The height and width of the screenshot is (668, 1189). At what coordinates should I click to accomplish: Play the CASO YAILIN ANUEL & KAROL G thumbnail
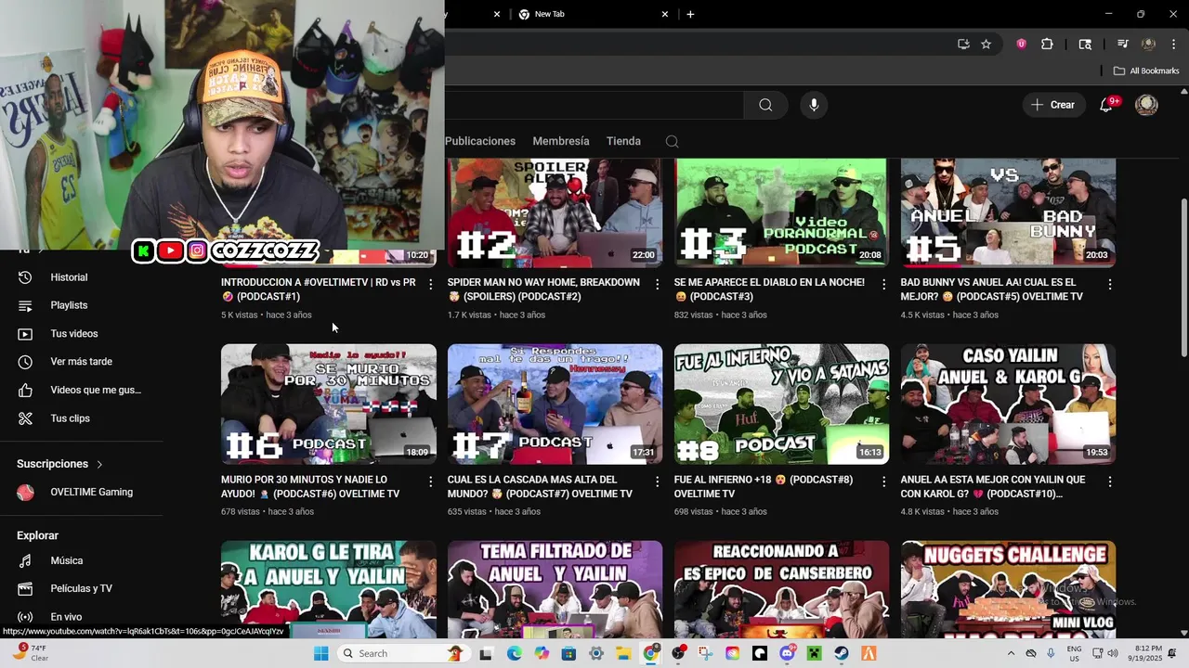point(1008,405)
